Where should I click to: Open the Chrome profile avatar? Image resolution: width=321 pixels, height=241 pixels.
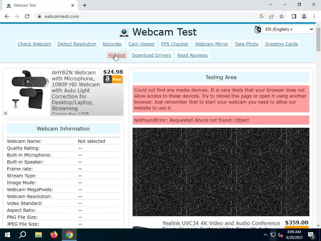click(304, 16)
